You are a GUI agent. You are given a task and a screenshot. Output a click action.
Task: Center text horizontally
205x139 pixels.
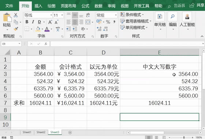75,22
